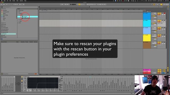This screenshot has height=95, width=170.
Task: Open the Apple menu
Action: pos(2,1)
